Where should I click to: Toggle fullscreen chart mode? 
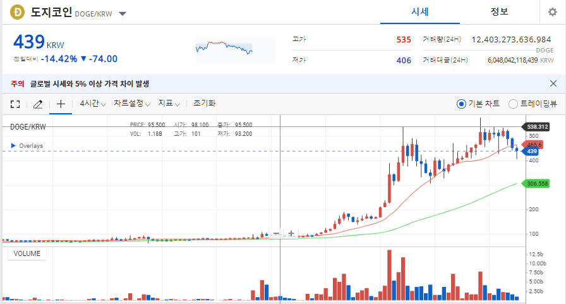tap(15, 104)
